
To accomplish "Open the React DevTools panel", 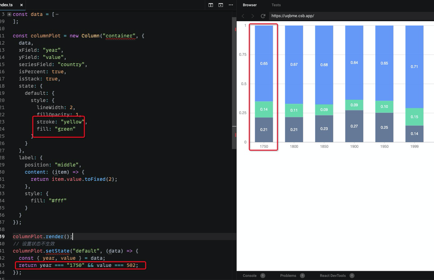I will pos(333,275).
